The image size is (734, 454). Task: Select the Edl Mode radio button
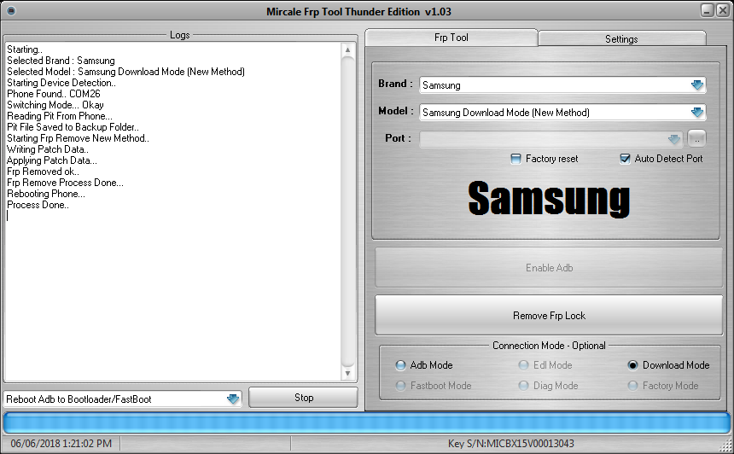pos(523,365)
